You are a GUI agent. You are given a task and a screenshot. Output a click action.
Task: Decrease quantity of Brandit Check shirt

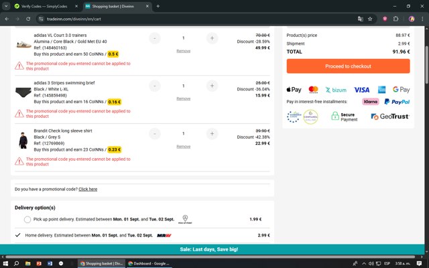(155, 134)
